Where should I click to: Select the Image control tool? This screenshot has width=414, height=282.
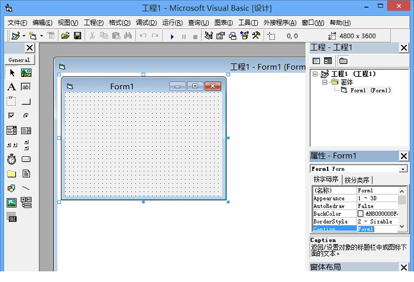11,203
